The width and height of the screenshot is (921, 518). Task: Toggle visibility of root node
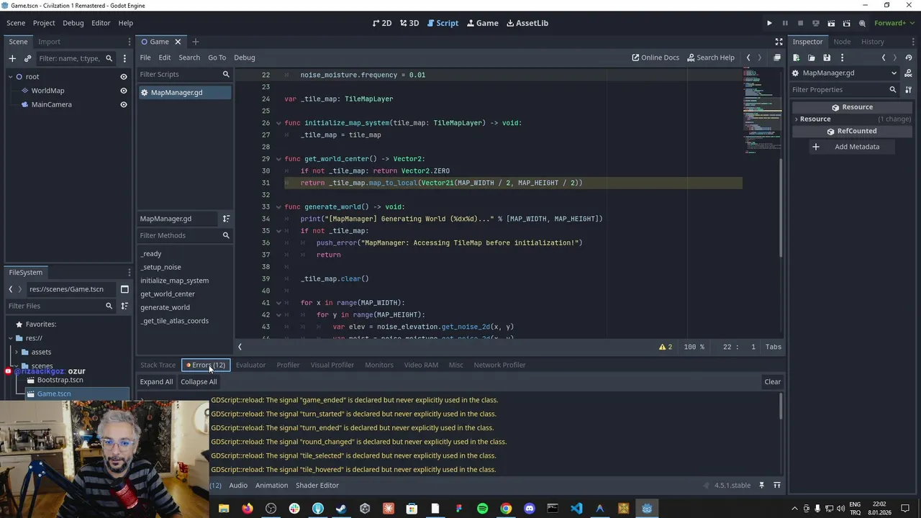point(124,77)
